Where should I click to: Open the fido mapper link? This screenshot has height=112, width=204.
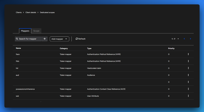click(17, 61)
